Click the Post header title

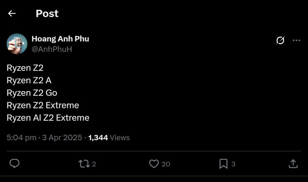pyautogui.click(x=47, y=14)
